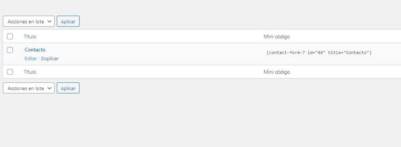Click the chevron arrow of bottom bulk-actions select
401x147 pixels.
tap(50, 89)
